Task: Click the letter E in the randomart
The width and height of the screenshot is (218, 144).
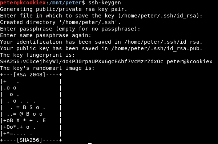Action: click(x=44, y=120)
